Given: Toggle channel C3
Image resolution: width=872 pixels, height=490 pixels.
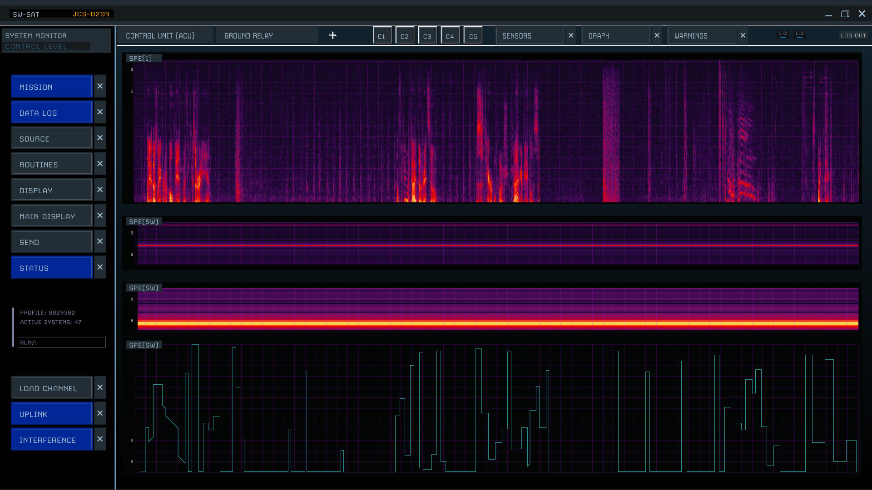Looking at the screenshot, I should [427, 36].
